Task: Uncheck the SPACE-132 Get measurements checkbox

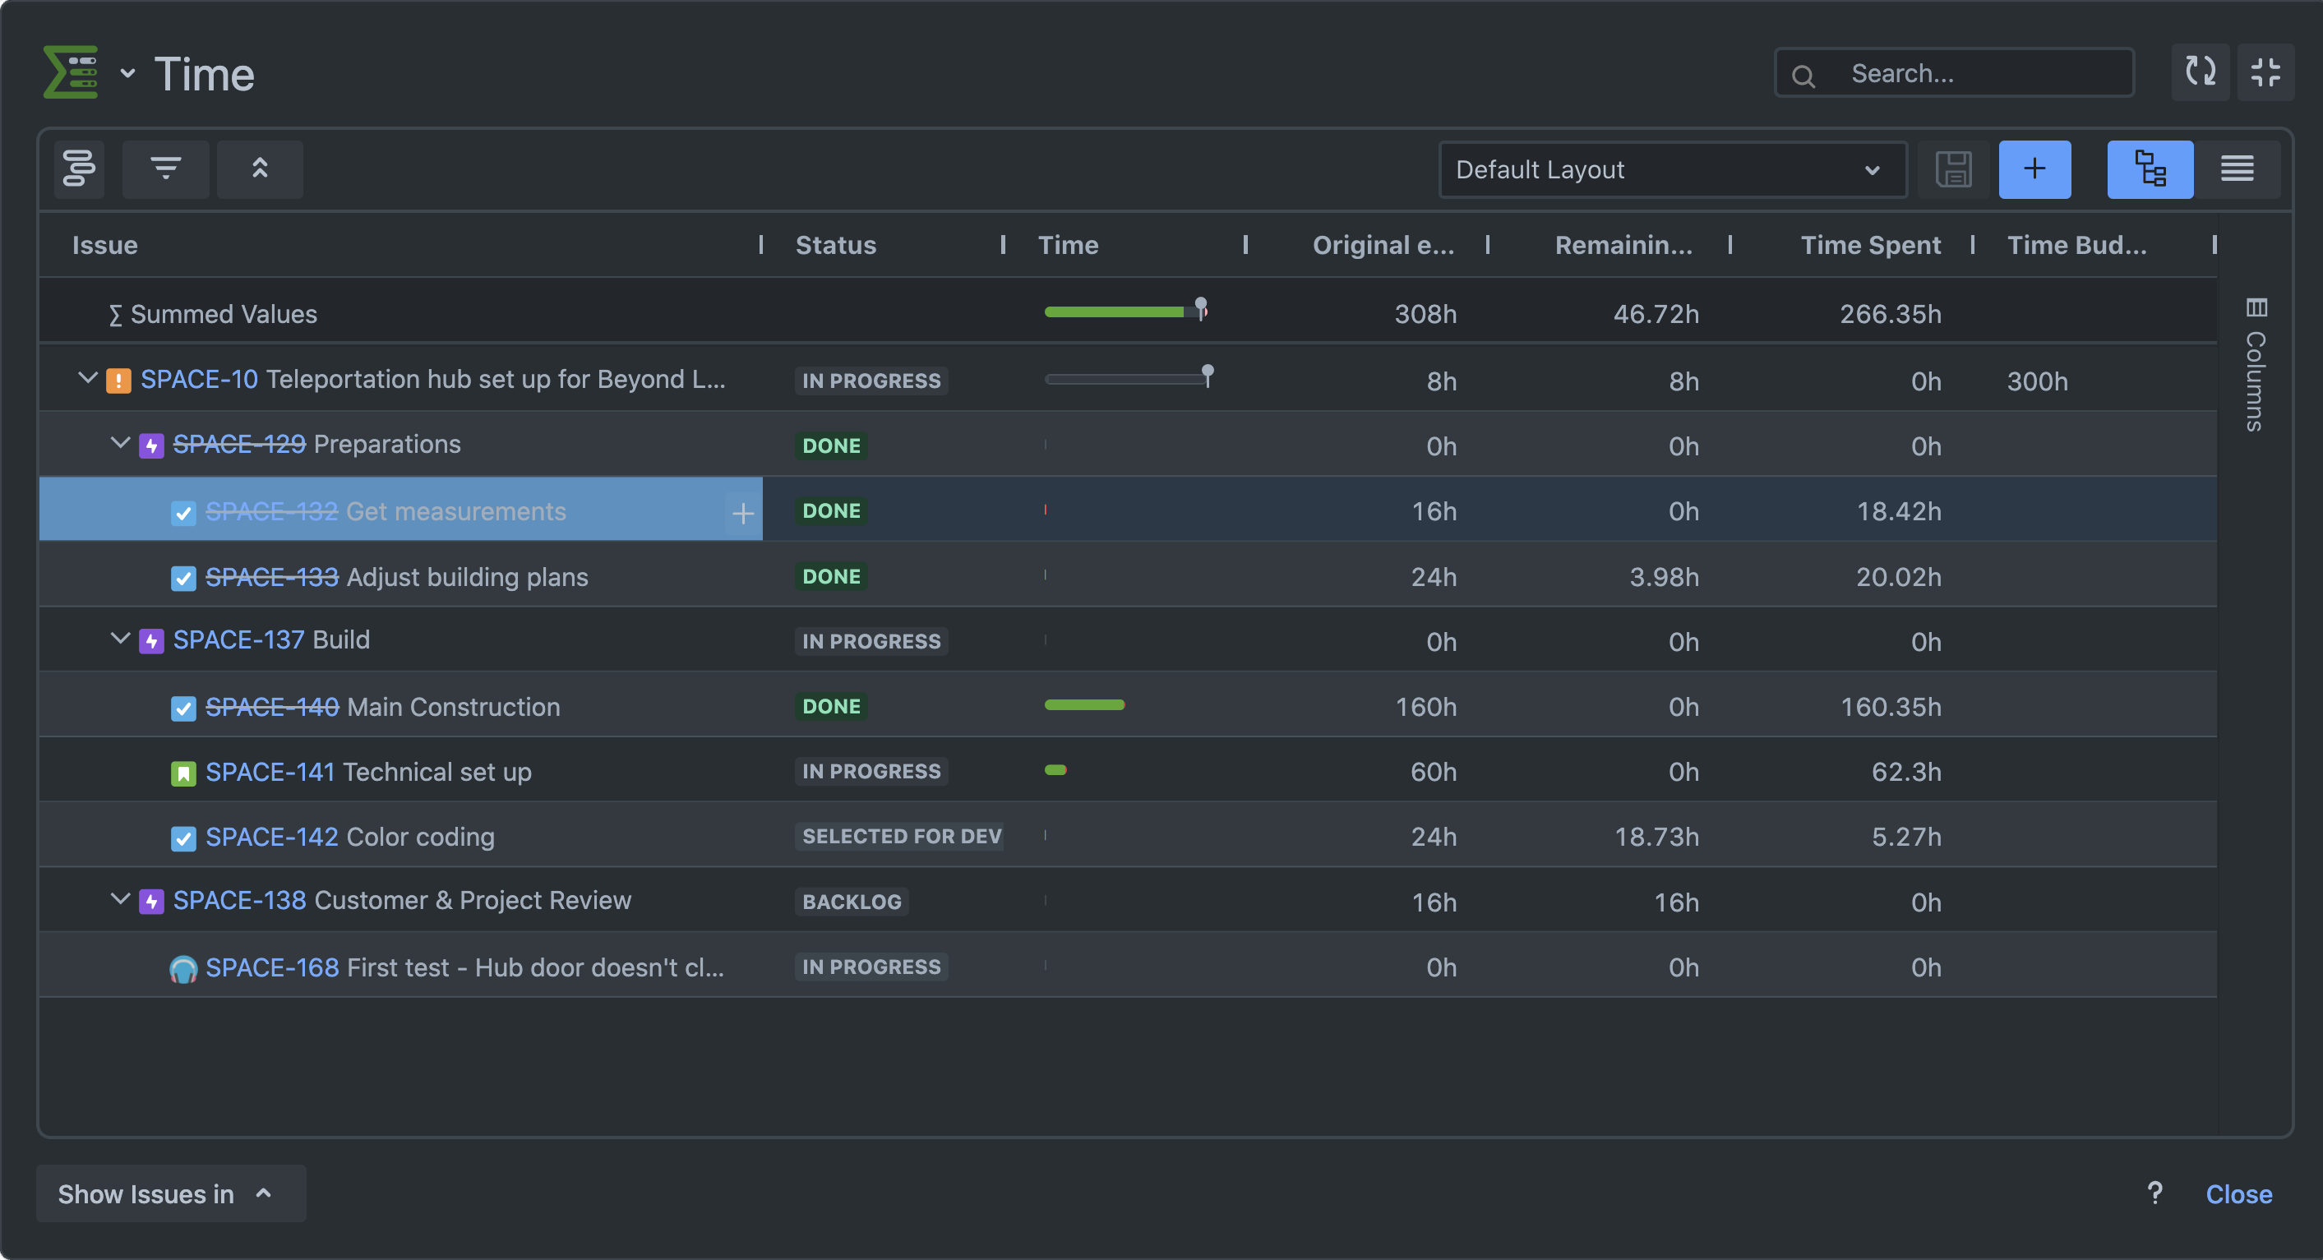Action: point(184,511)
